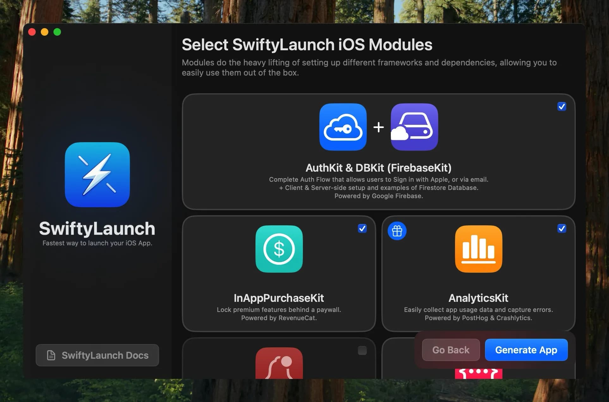The width and height of the screenshot is (609, 402).
Task: Click the 'Powered by Google Firebase.' text
Action: coord(379,196)
